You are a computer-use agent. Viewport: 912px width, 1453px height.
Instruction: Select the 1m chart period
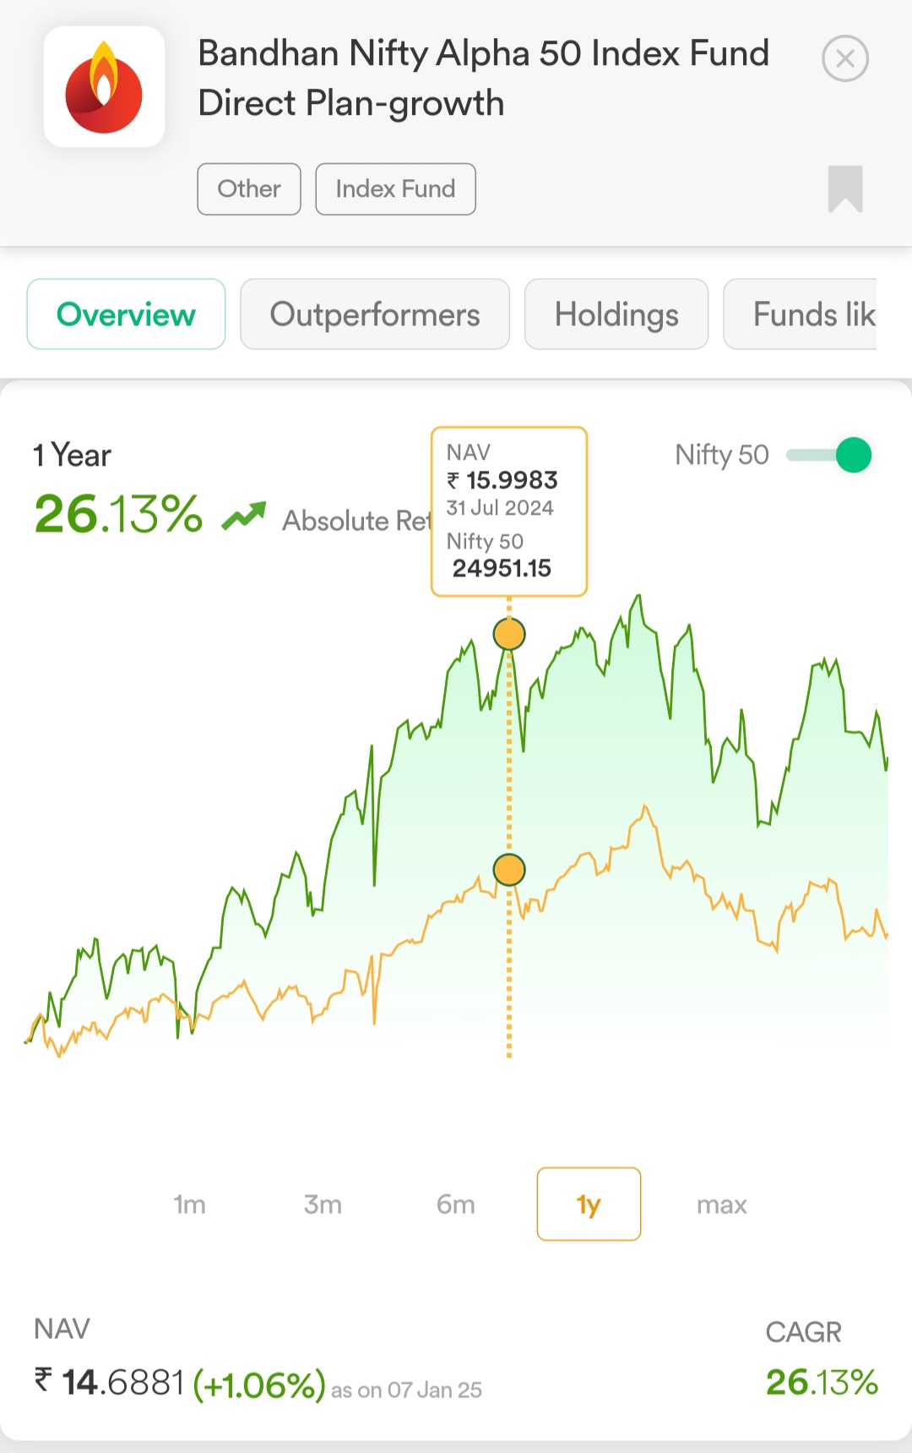189,1204
